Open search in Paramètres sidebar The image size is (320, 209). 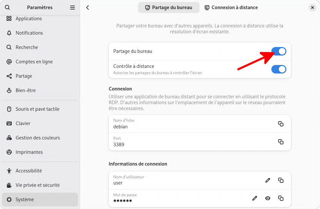[8, 8]
